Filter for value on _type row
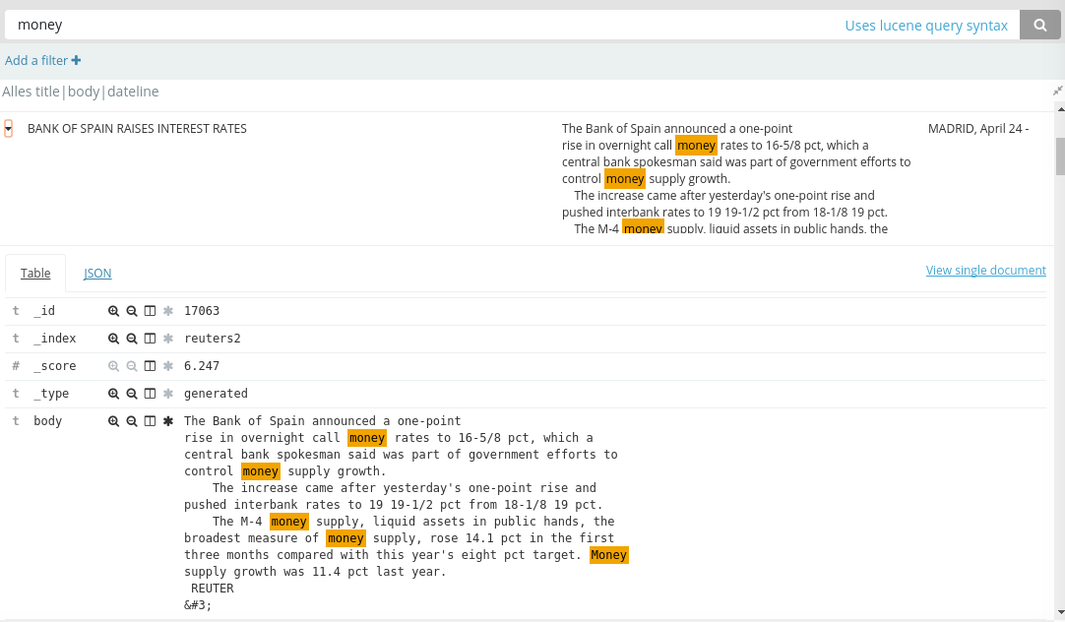This screenshot has height=622, width=1065. [x=113, y=394]
